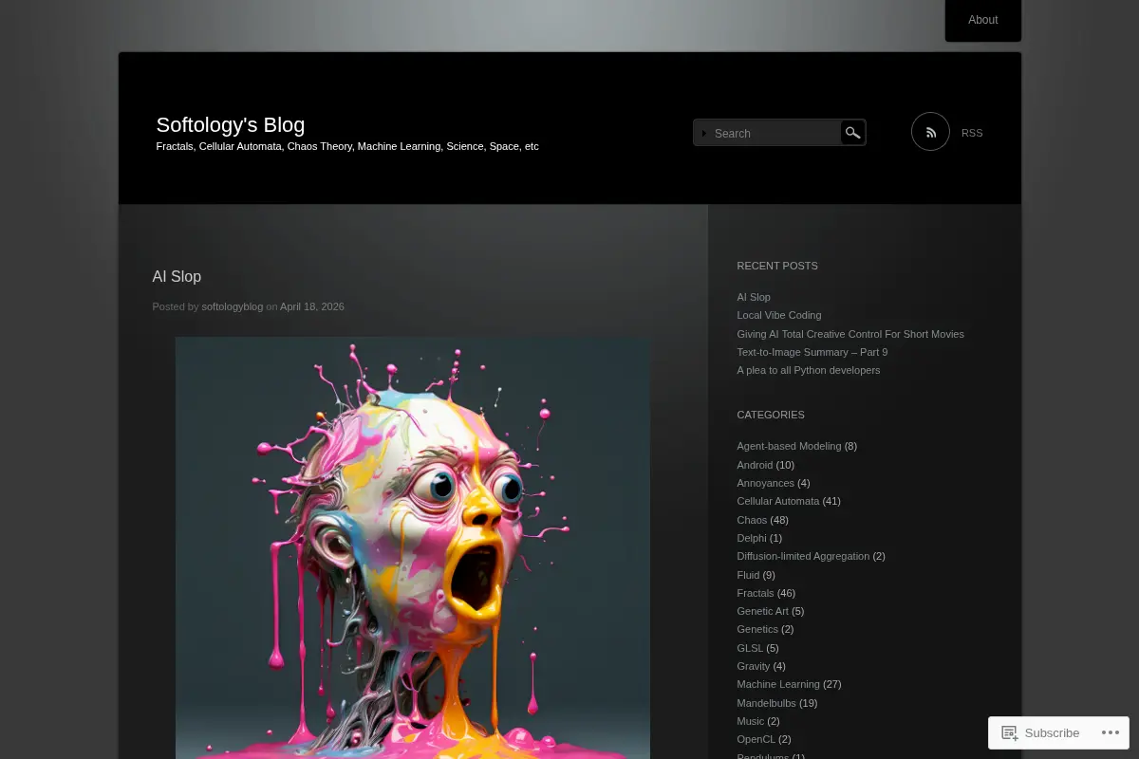Select the Annoyances category
This screenshot has height=759, width=1139.
tap(765, 483)
